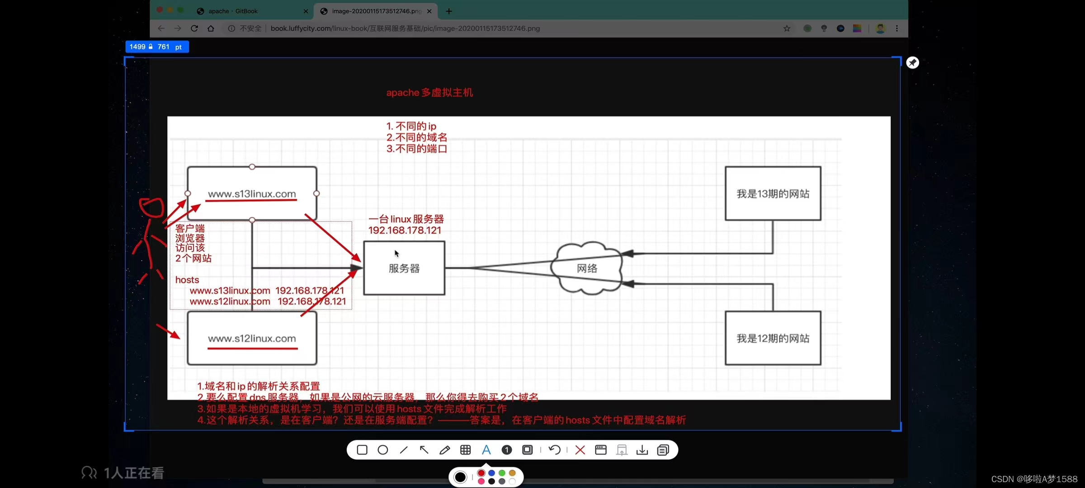This screenshot has width=1085, height=488.
Task: Select the rectangle shape tool
Action: [x=362, y=450]
